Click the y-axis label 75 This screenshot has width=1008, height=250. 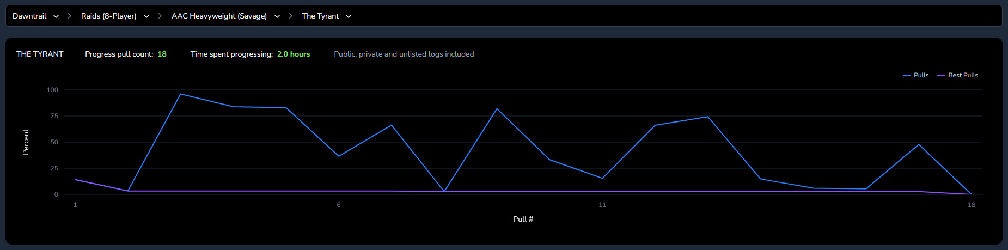pyautogui.click(x=54, y=116)
